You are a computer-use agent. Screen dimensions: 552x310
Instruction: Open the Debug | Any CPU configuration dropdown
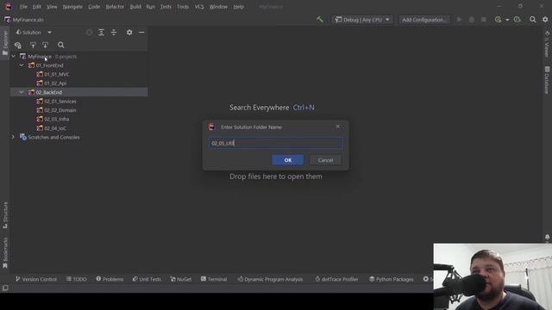pos(362,20)
